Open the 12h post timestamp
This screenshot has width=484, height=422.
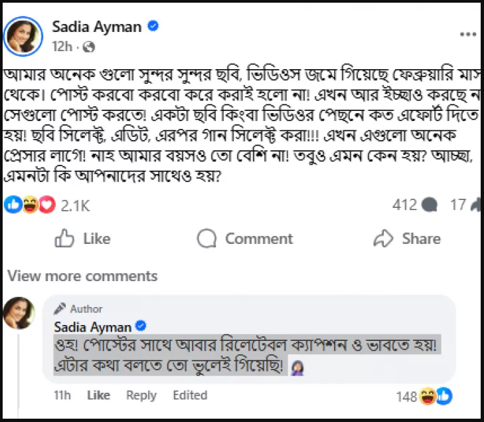coord(62,47)
